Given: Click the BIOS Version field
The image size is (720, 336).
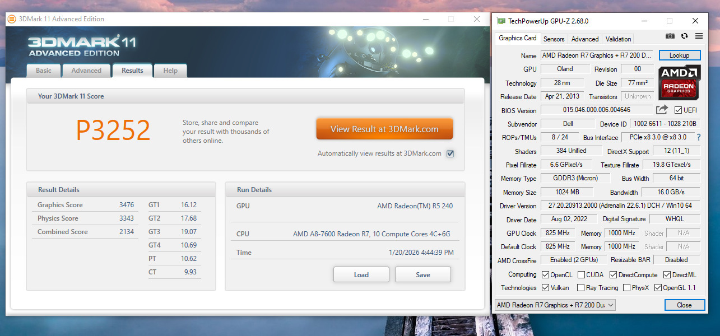Looking at the screenshot, I should (x=597, y=110).
